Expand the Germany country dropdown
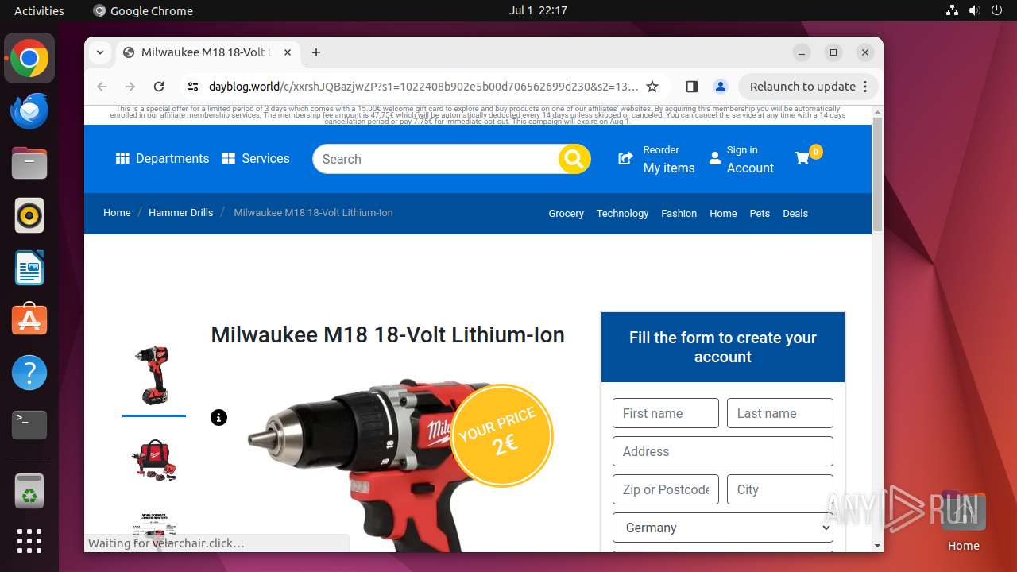Viewport: 1017px width, 572px height. 723,528
